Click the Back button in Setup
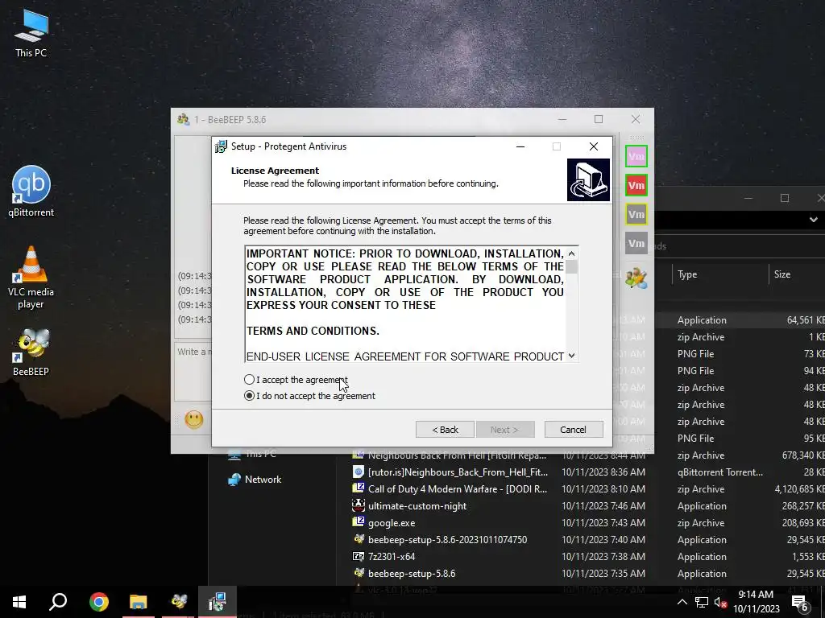The image size is (825, 618). [445, 430]
